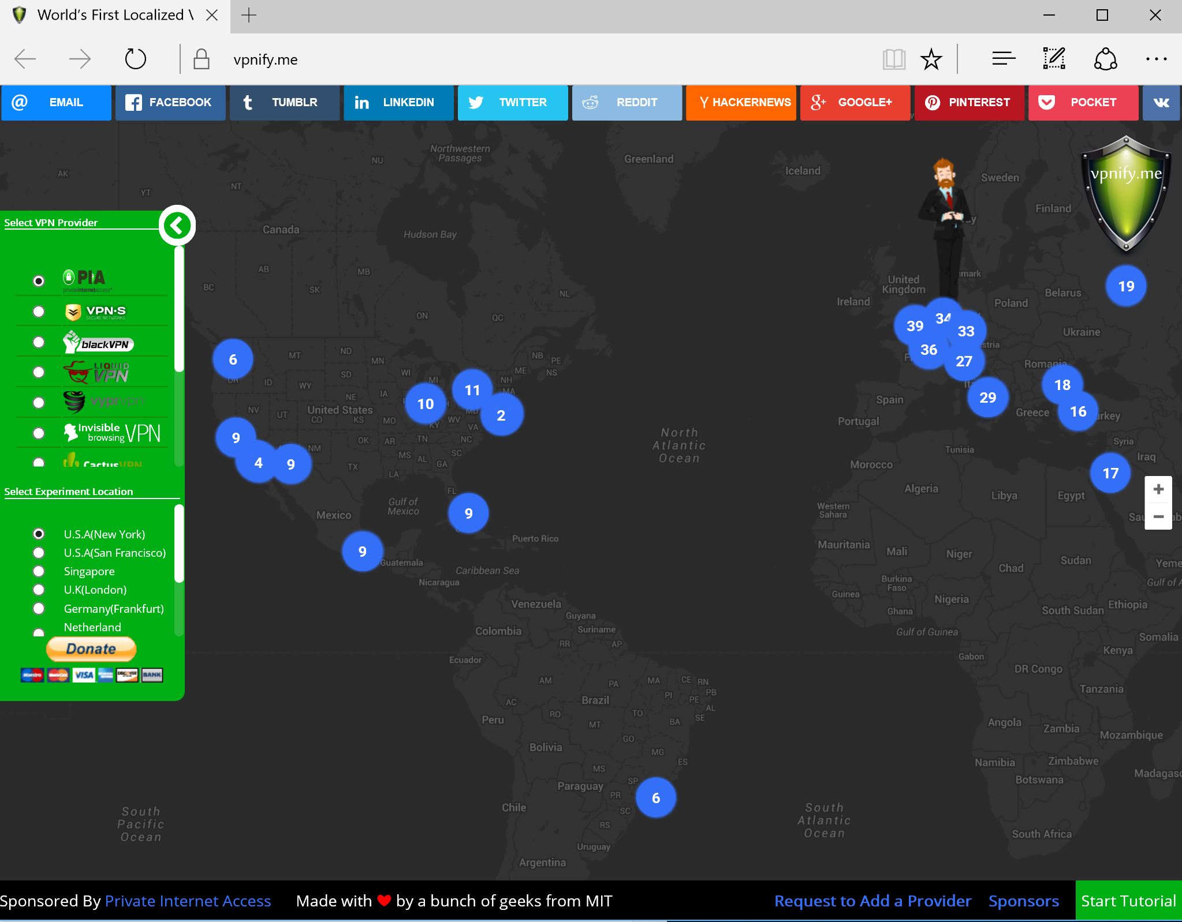1182x922 pixels.
Task: Share page on Tumblr
Action: [285, 103]
